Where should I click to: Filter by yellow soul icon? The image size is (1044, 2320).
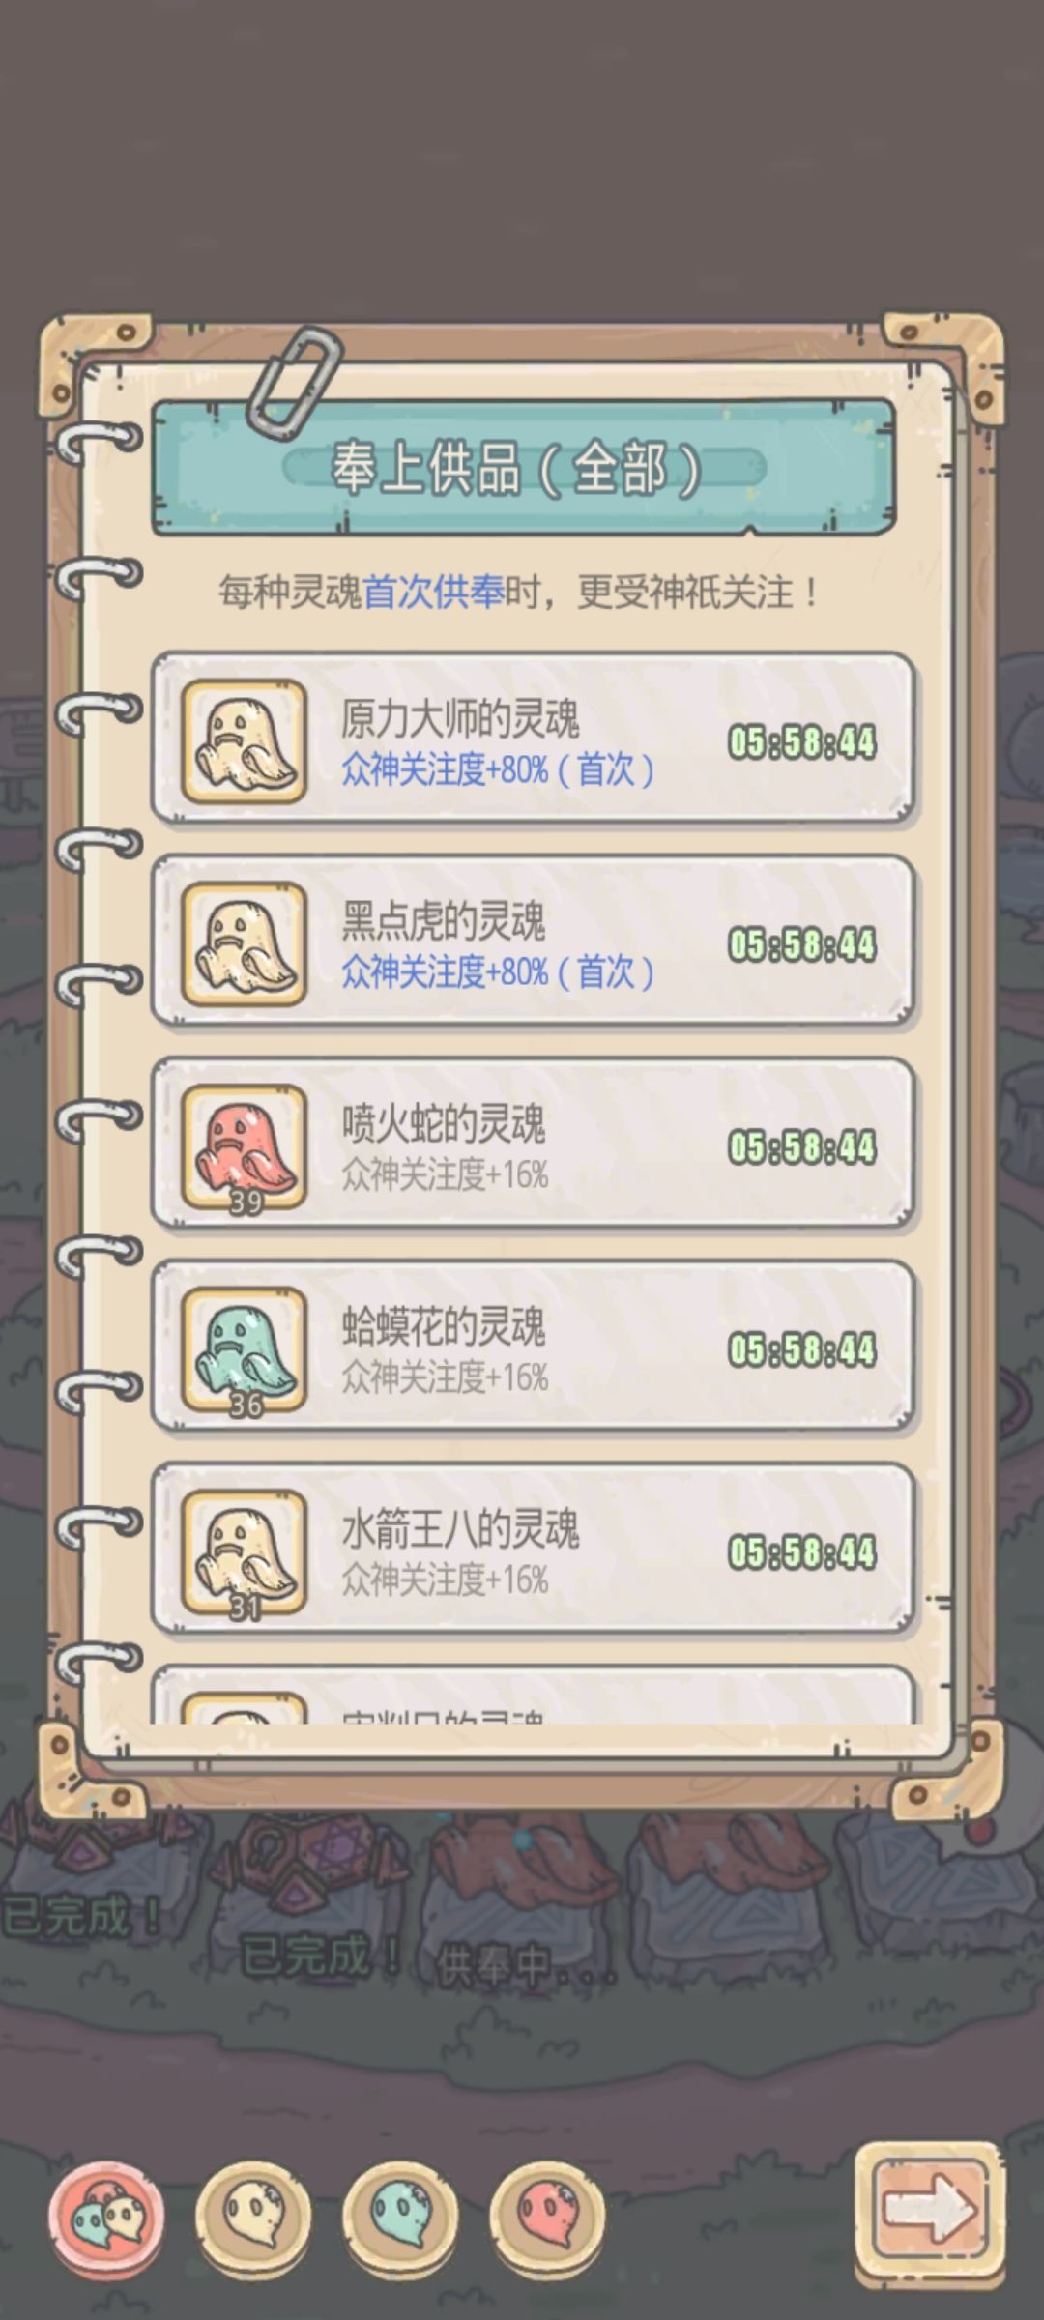point(253,2213)
